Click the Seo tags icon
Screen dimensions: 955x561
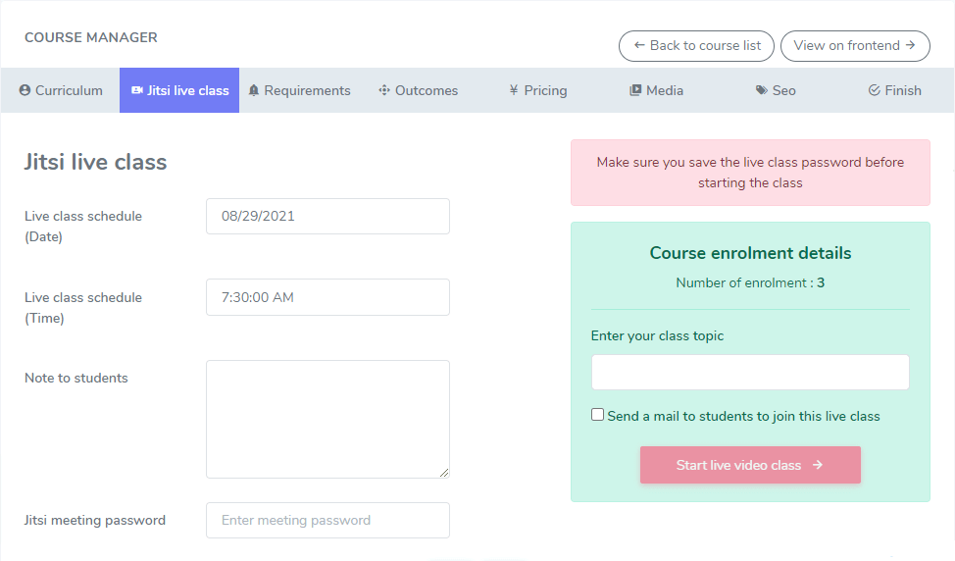coord(762,90)
